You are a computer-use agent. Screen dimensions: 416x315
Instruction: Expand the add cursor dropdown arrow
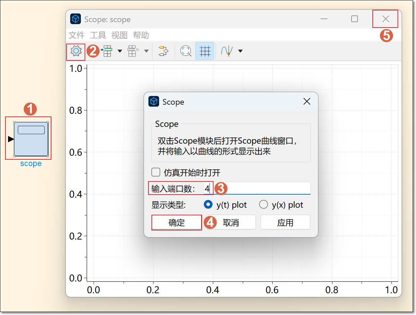[x=120, y=51]
